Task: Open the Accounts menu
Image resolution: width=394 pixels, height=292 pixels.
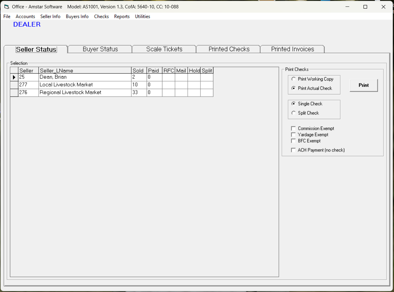Action: pos(25,16)
